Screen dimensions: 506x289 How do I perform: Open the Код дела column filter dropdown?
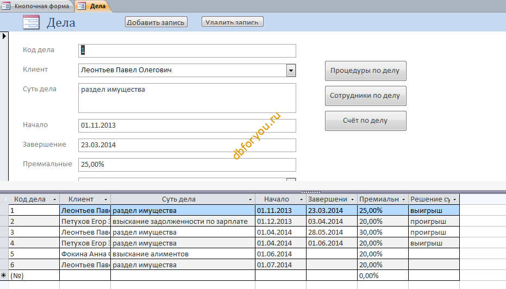54,200
